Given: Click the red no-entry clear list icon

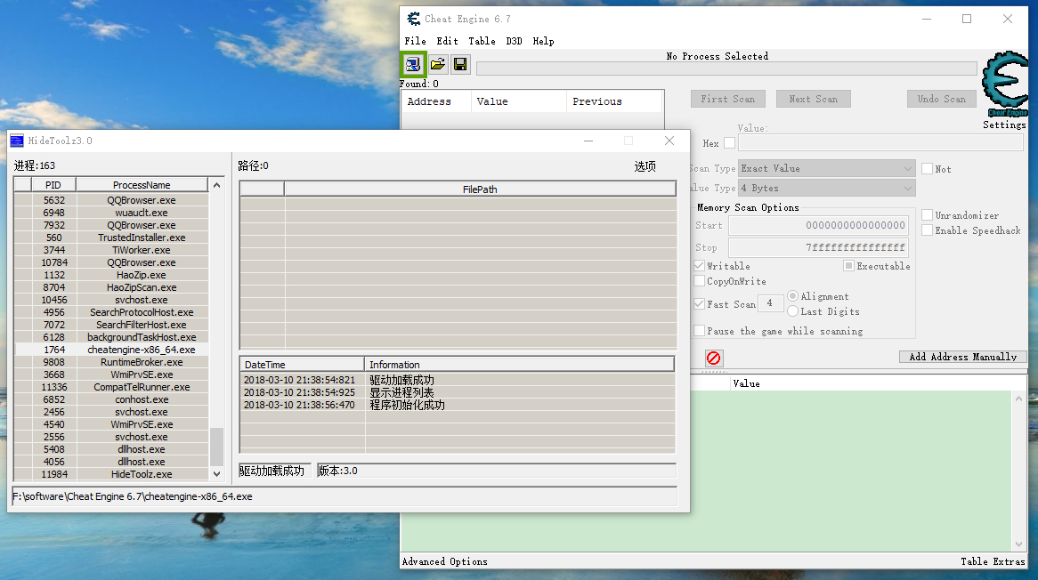Looking at the screenshot, I should click(x=714, y=358).
